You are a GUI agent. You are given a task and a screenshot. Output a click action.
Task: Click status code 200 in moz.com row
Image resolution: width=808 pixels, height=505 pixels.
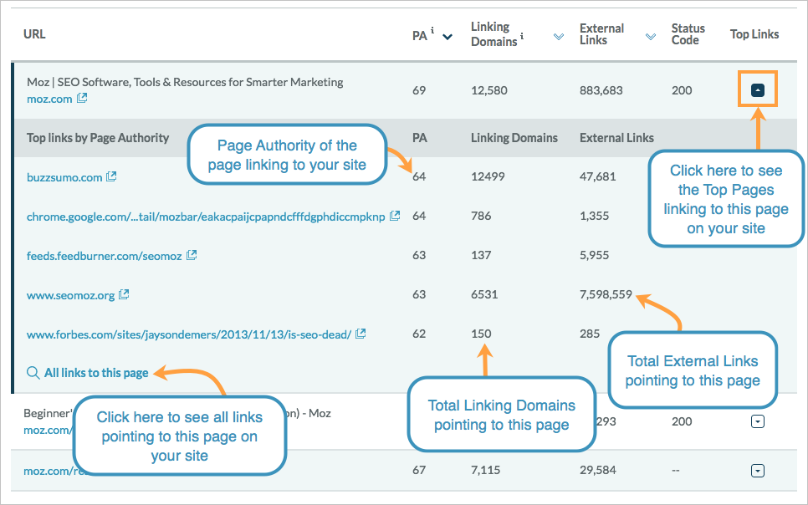pyautogui.click(x=681, y=90)
